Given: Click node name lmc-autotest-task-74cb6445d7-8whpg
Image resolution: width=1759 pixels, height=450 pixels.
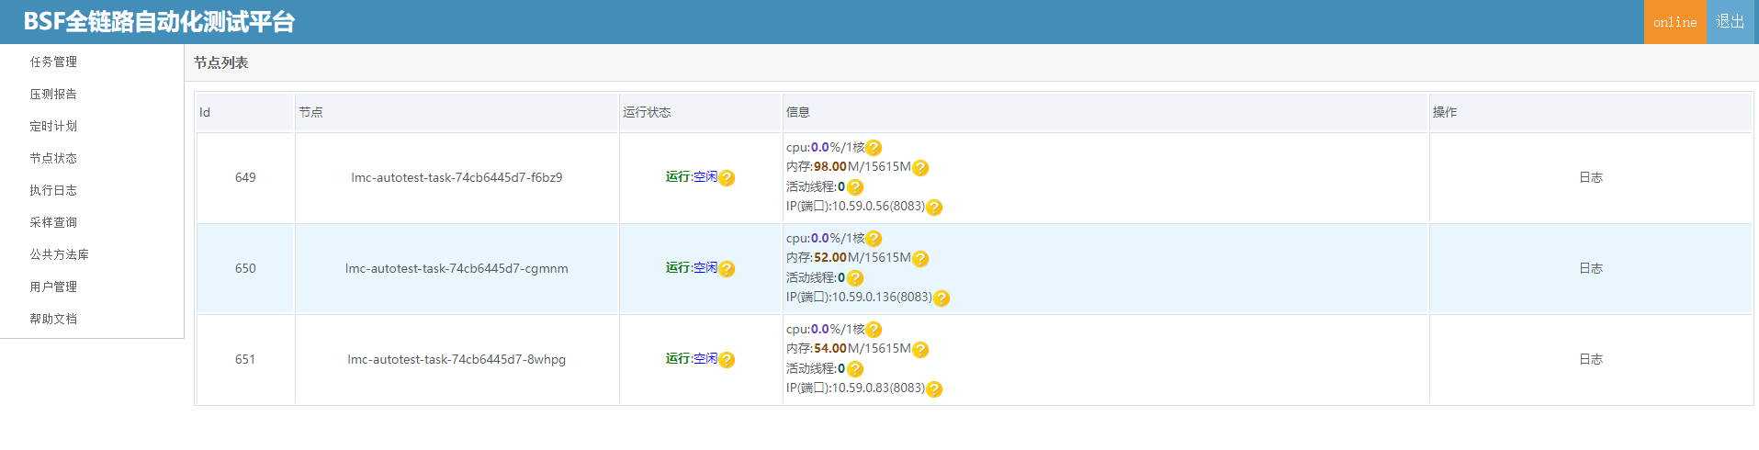Looking at the screenshot, I should tap(457, 359).
